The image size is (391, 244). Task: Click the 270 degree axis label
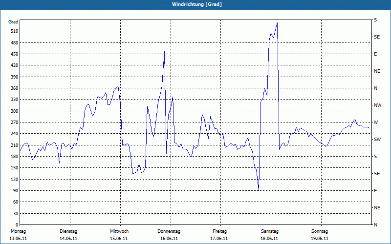14,122
